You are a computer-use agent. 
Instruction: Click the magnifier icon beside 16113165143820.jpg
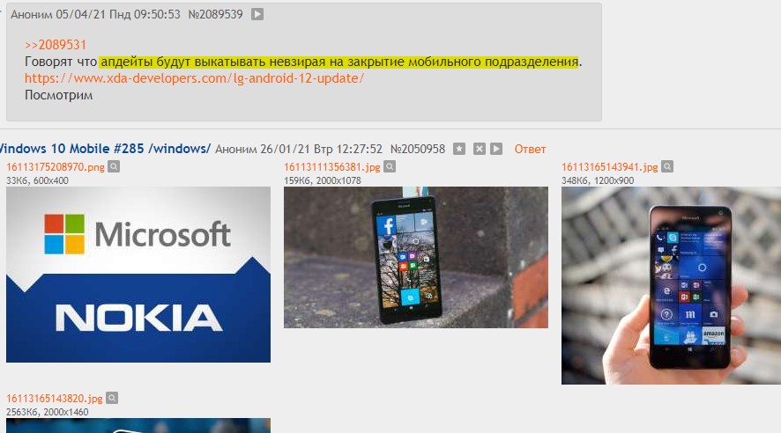pyautogui.click(x=112, y=398)
